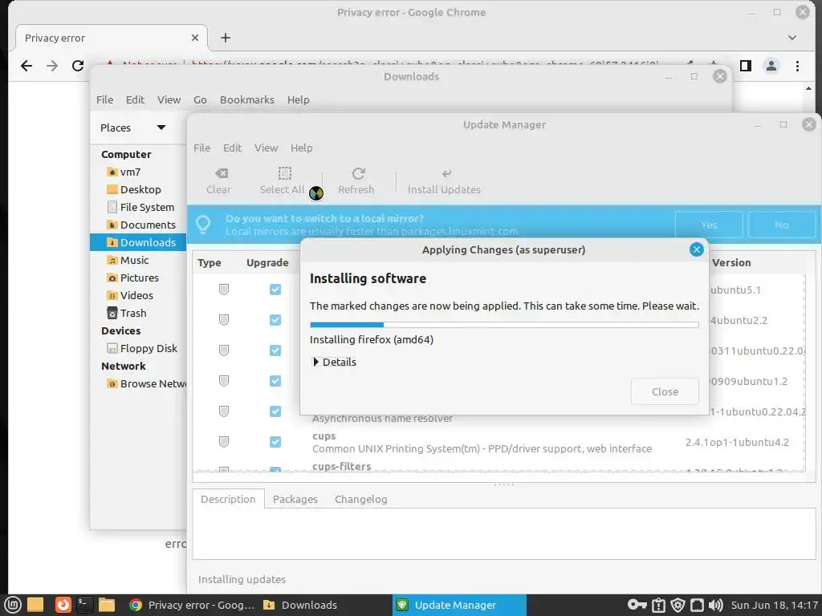Open Chrome three-dot menu

coord(797,66)
